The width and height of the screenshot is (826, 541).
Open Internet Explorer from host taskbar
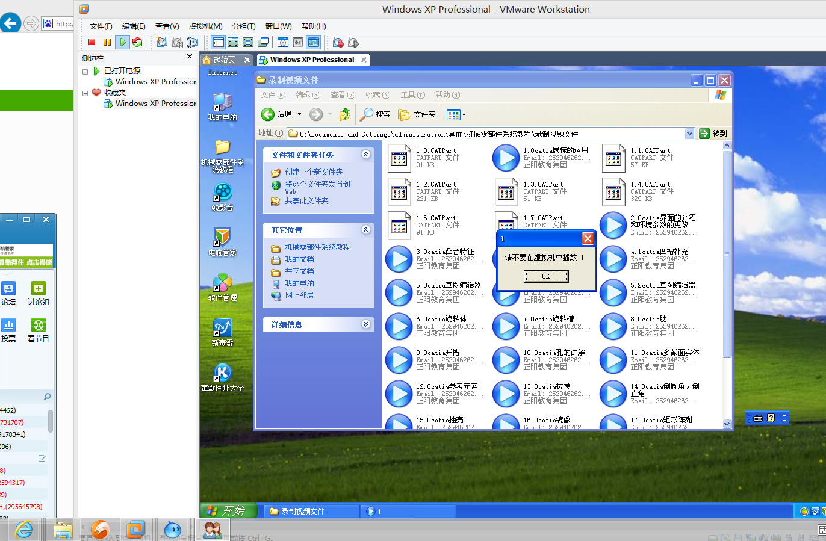click(24, 530)
